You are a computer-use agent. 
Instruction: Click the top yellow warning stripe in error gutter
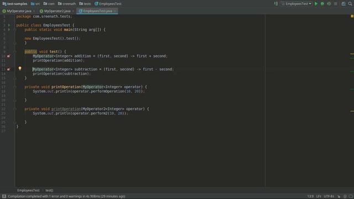352,54
